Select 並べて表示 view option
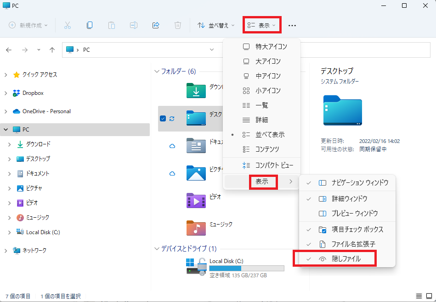 [262, 135]
